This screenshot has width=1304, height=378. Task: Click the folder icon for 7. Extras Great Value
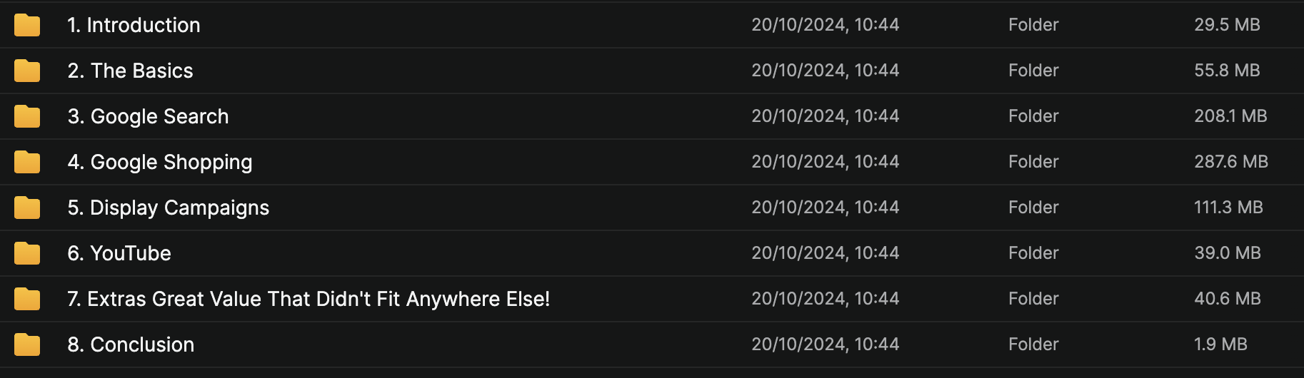27,299
